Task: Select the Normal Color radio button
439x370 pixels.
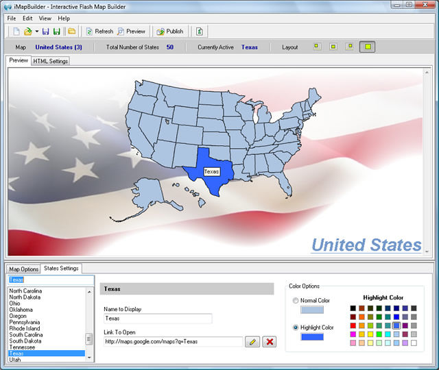Action: (296, 301)
